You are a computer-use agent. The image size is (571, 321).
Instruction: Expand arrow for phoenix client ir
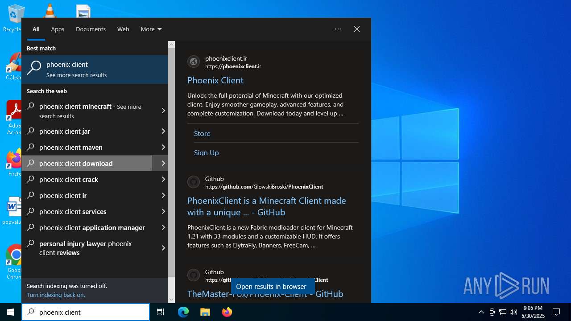pos(163,195)
